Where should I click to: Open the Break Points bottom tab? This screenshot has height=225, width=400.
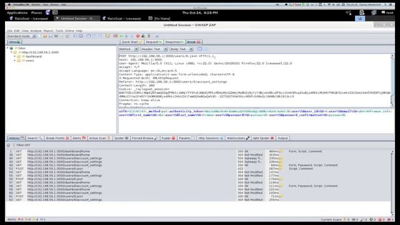tap(57, 138)
